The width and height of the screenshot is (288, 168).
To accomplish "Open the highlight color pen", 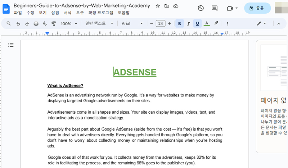I will point(216,23).
